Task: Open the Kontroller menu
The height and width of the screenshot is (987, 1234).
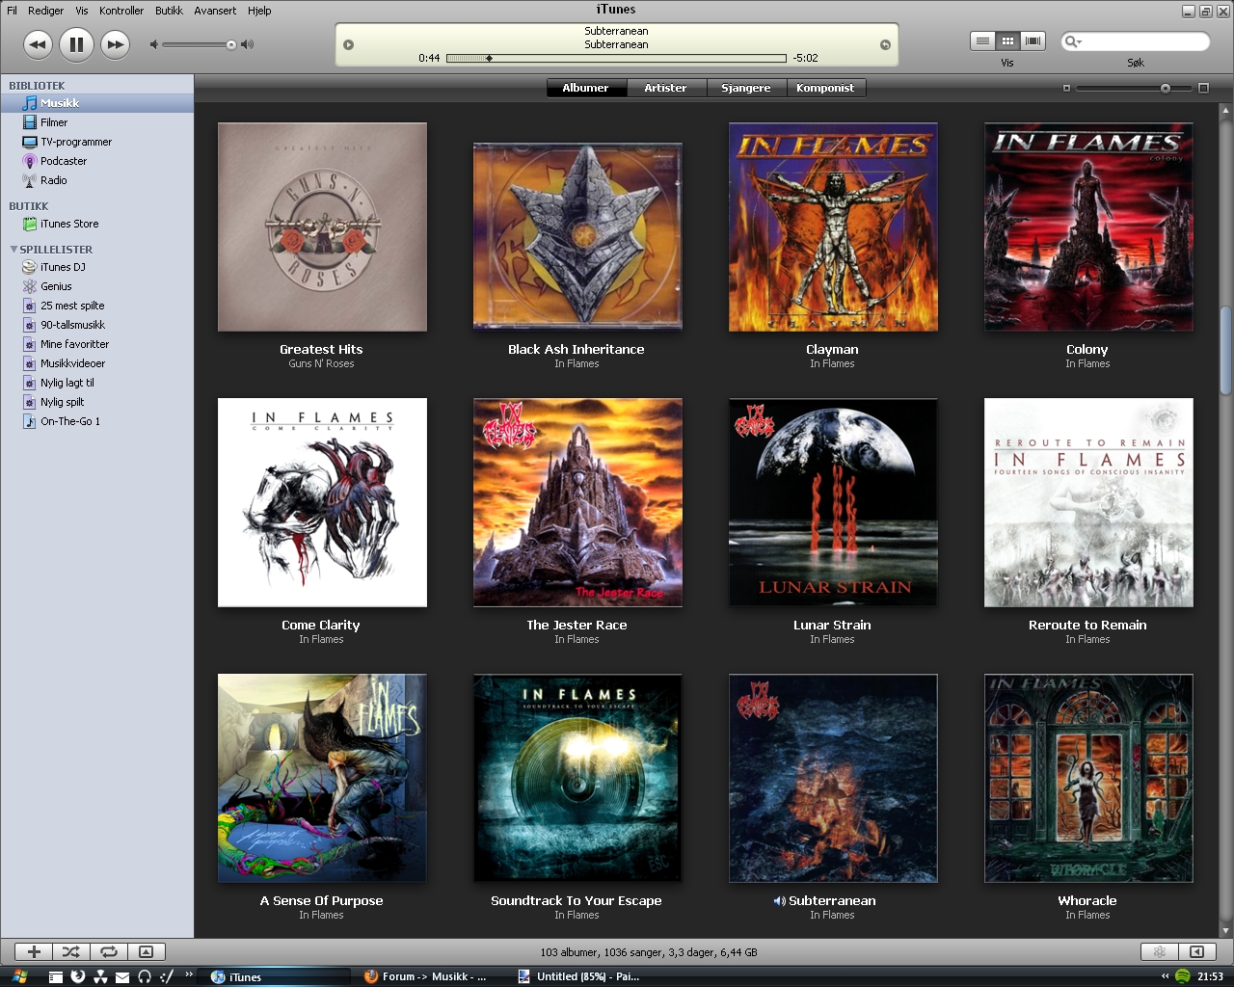Action: (121, 11)
